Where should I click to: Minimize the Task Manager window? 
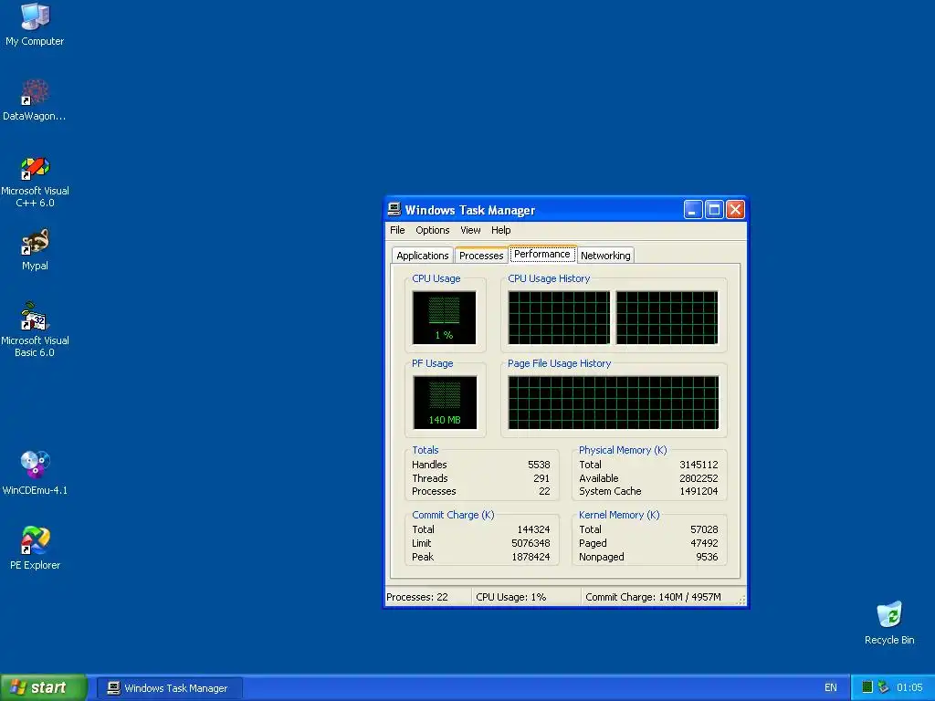[693, 209]
